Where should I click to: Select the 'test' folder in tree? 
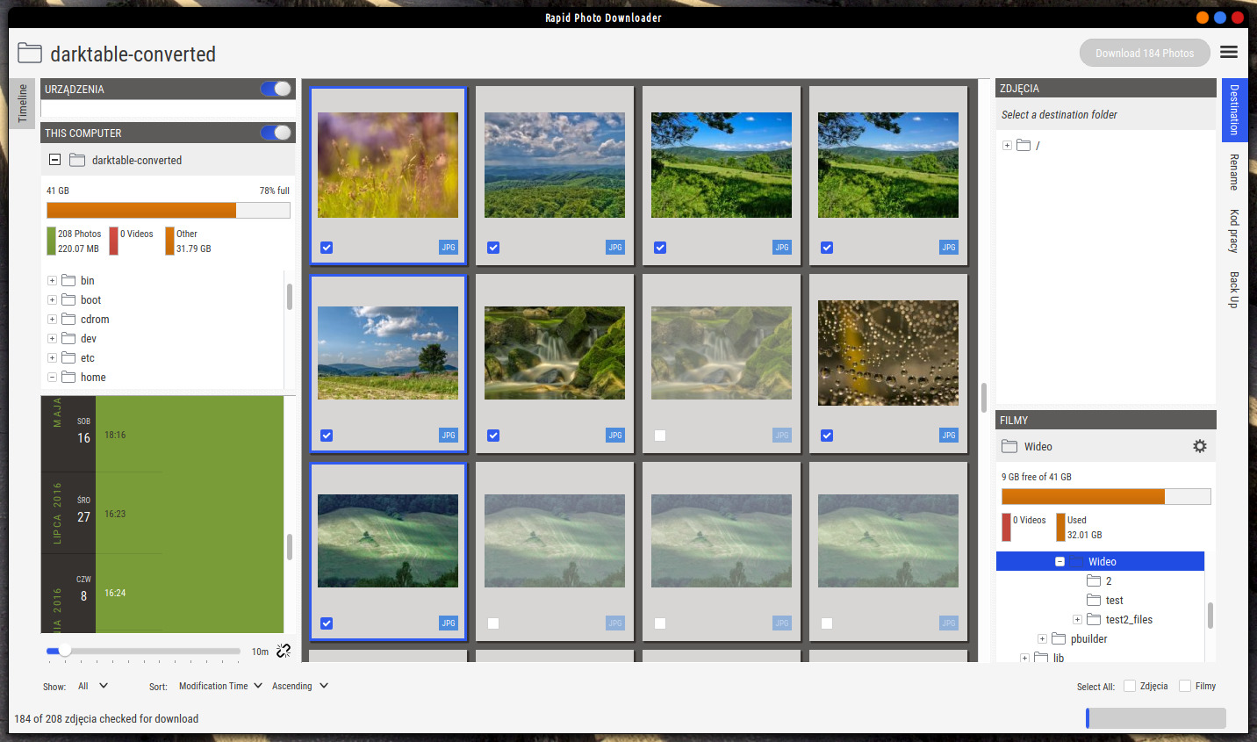[x=1114, y=600]
